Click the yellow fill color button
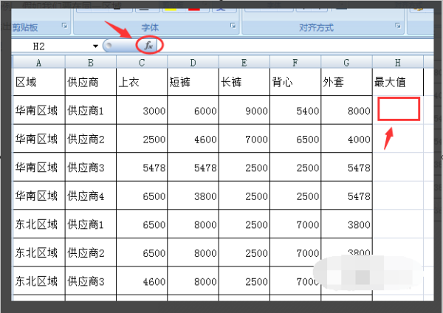The width and height of the screenshot is (443, 313). [x=171, y=9]
